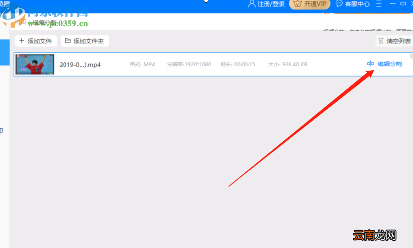Open 编辑分割 for the mp4 file
Viewport: 413px width, 248px height.
390,64
